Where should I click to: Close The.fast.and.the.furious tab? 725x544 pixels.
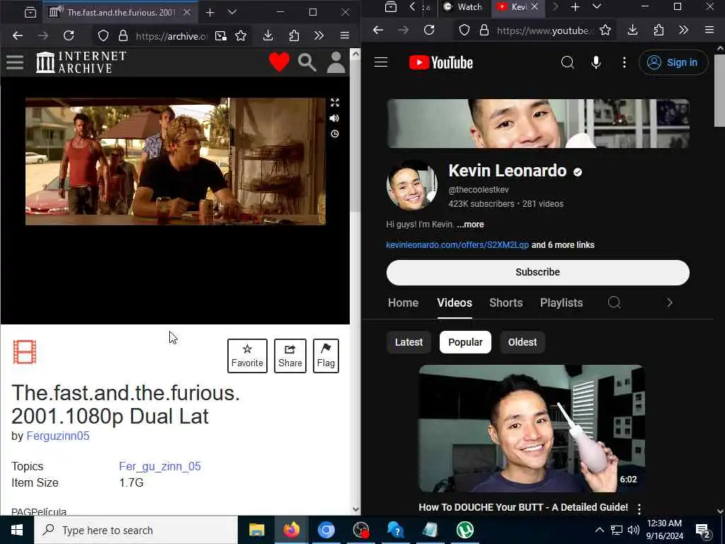[x=187, y=13]
